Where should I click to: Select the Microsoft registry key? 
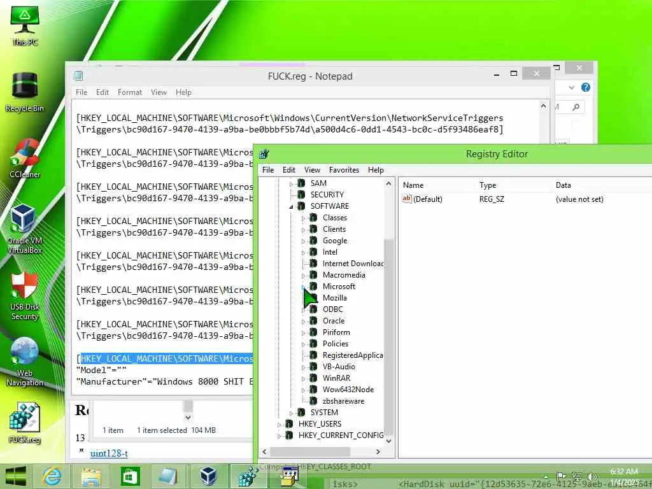[339, 287]
